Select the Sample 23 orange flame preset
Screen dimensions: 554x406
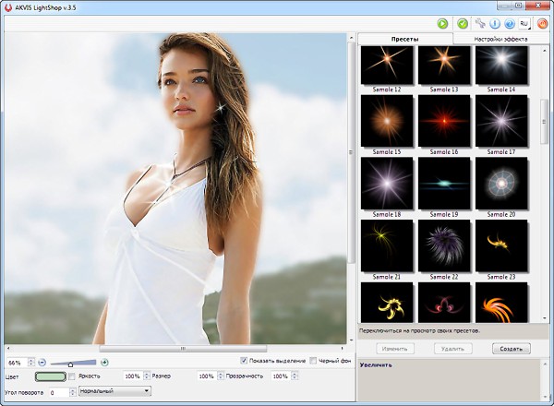(501, 245)
